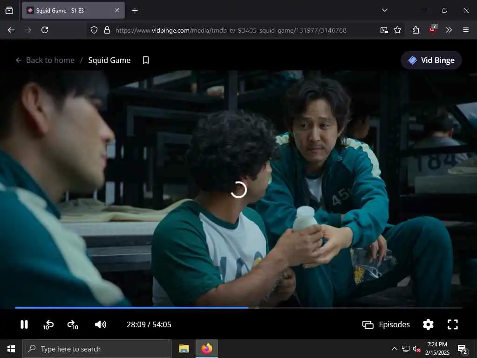
Task: Open uBlock Origin extension icon
Action: [x=432, y=29]
